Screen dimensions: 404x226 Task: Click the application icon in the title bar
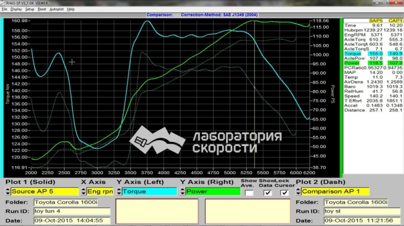pos(3,3)
